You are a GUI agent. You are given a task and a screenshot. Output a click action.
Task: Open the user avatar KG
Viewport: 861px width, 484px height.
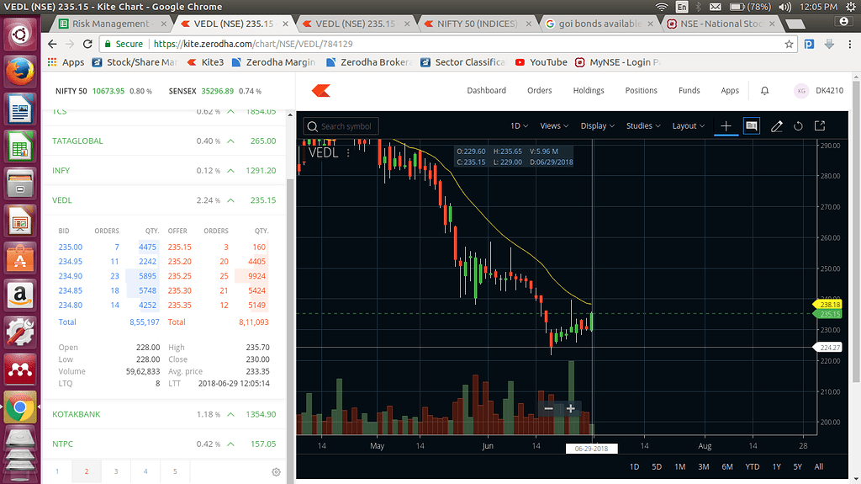(801, 91)
